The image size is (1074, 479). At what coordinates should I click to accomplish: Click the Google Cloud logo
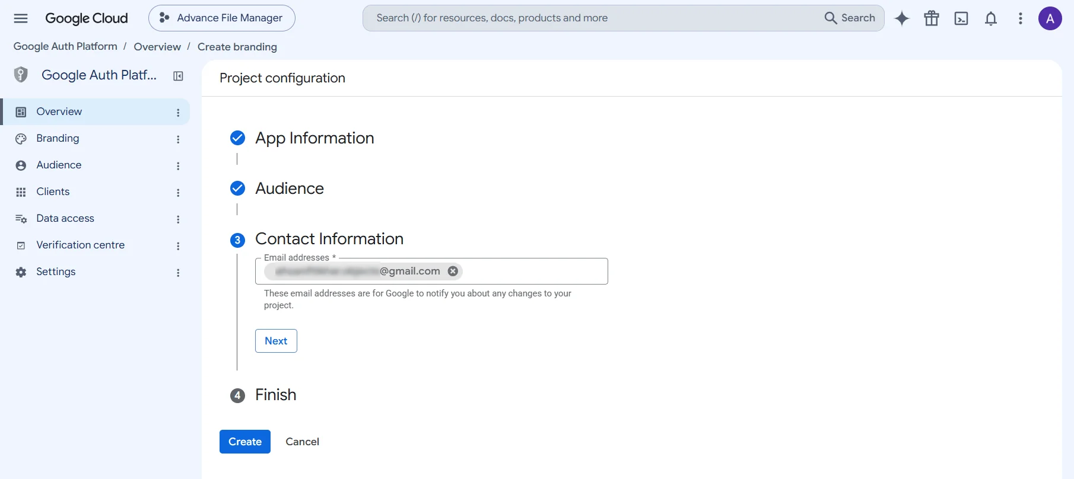click(x=87, y=18)
